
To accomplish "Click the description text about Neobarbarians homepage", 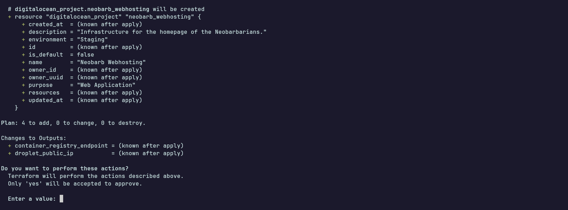I will pyautogui.click(x=172, y=32).
